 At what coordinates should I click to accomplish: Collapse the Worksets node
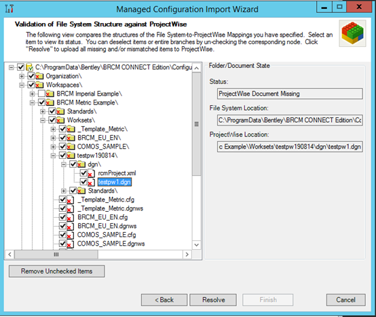click(43, 120)
